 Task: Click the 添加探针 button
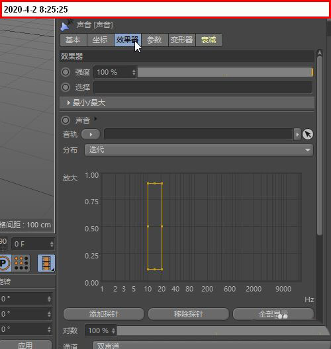click(104, 314)
